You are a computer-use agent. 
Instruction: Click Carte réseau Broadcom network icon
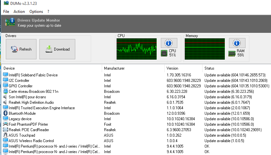(x=5, y=92)
